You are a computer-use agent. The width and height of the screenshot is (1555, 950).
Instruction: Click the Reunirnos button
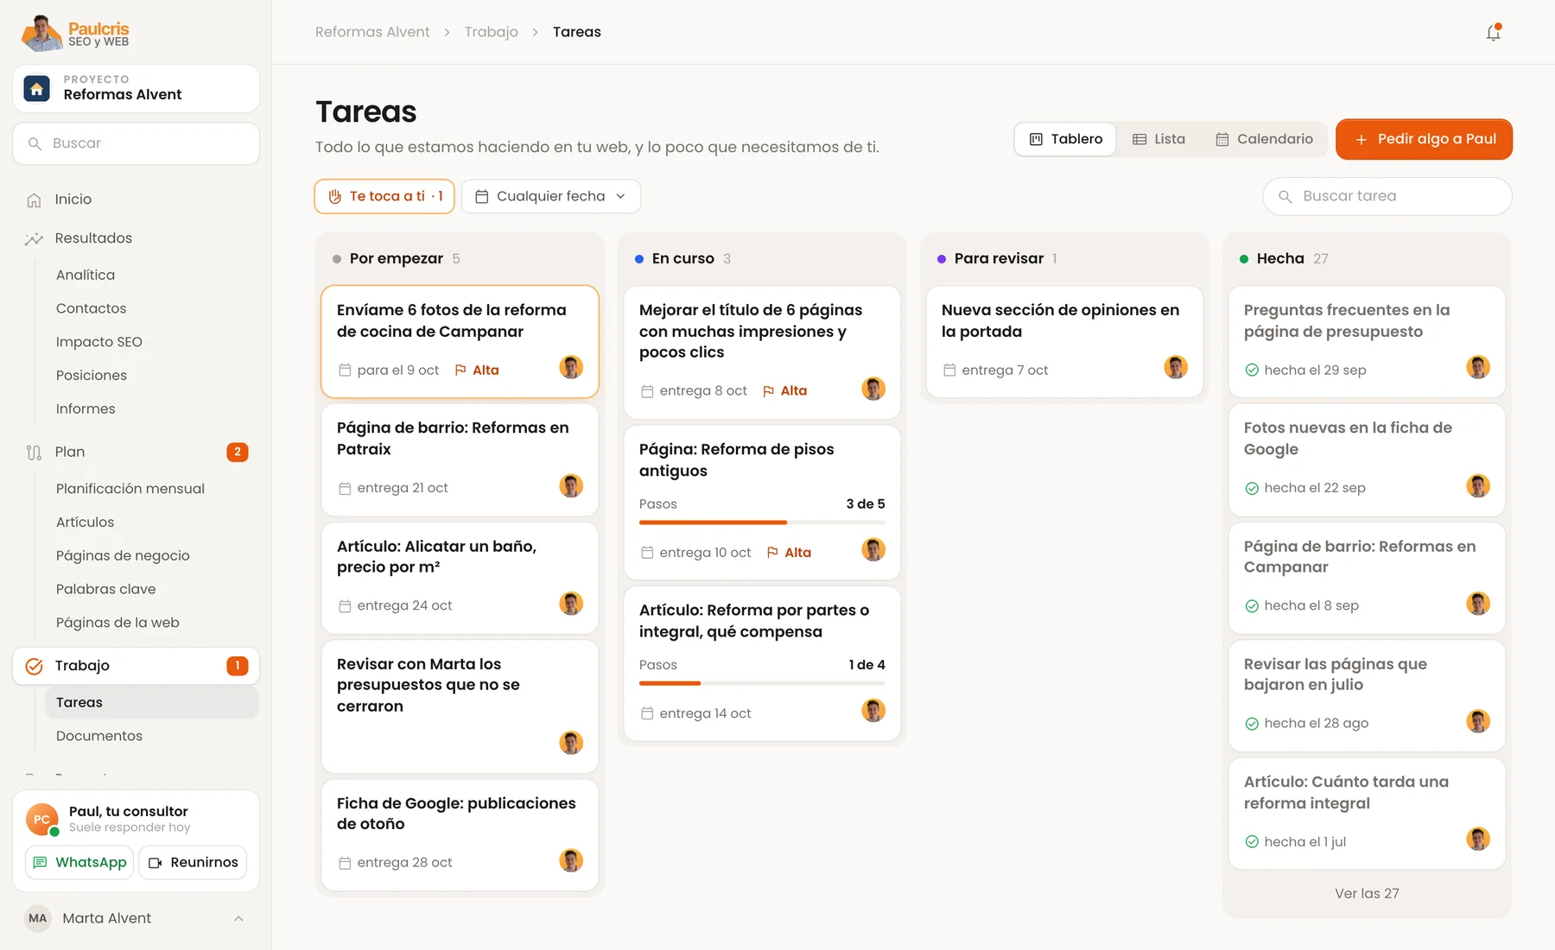pyautogui.click(x=193, y=862)
